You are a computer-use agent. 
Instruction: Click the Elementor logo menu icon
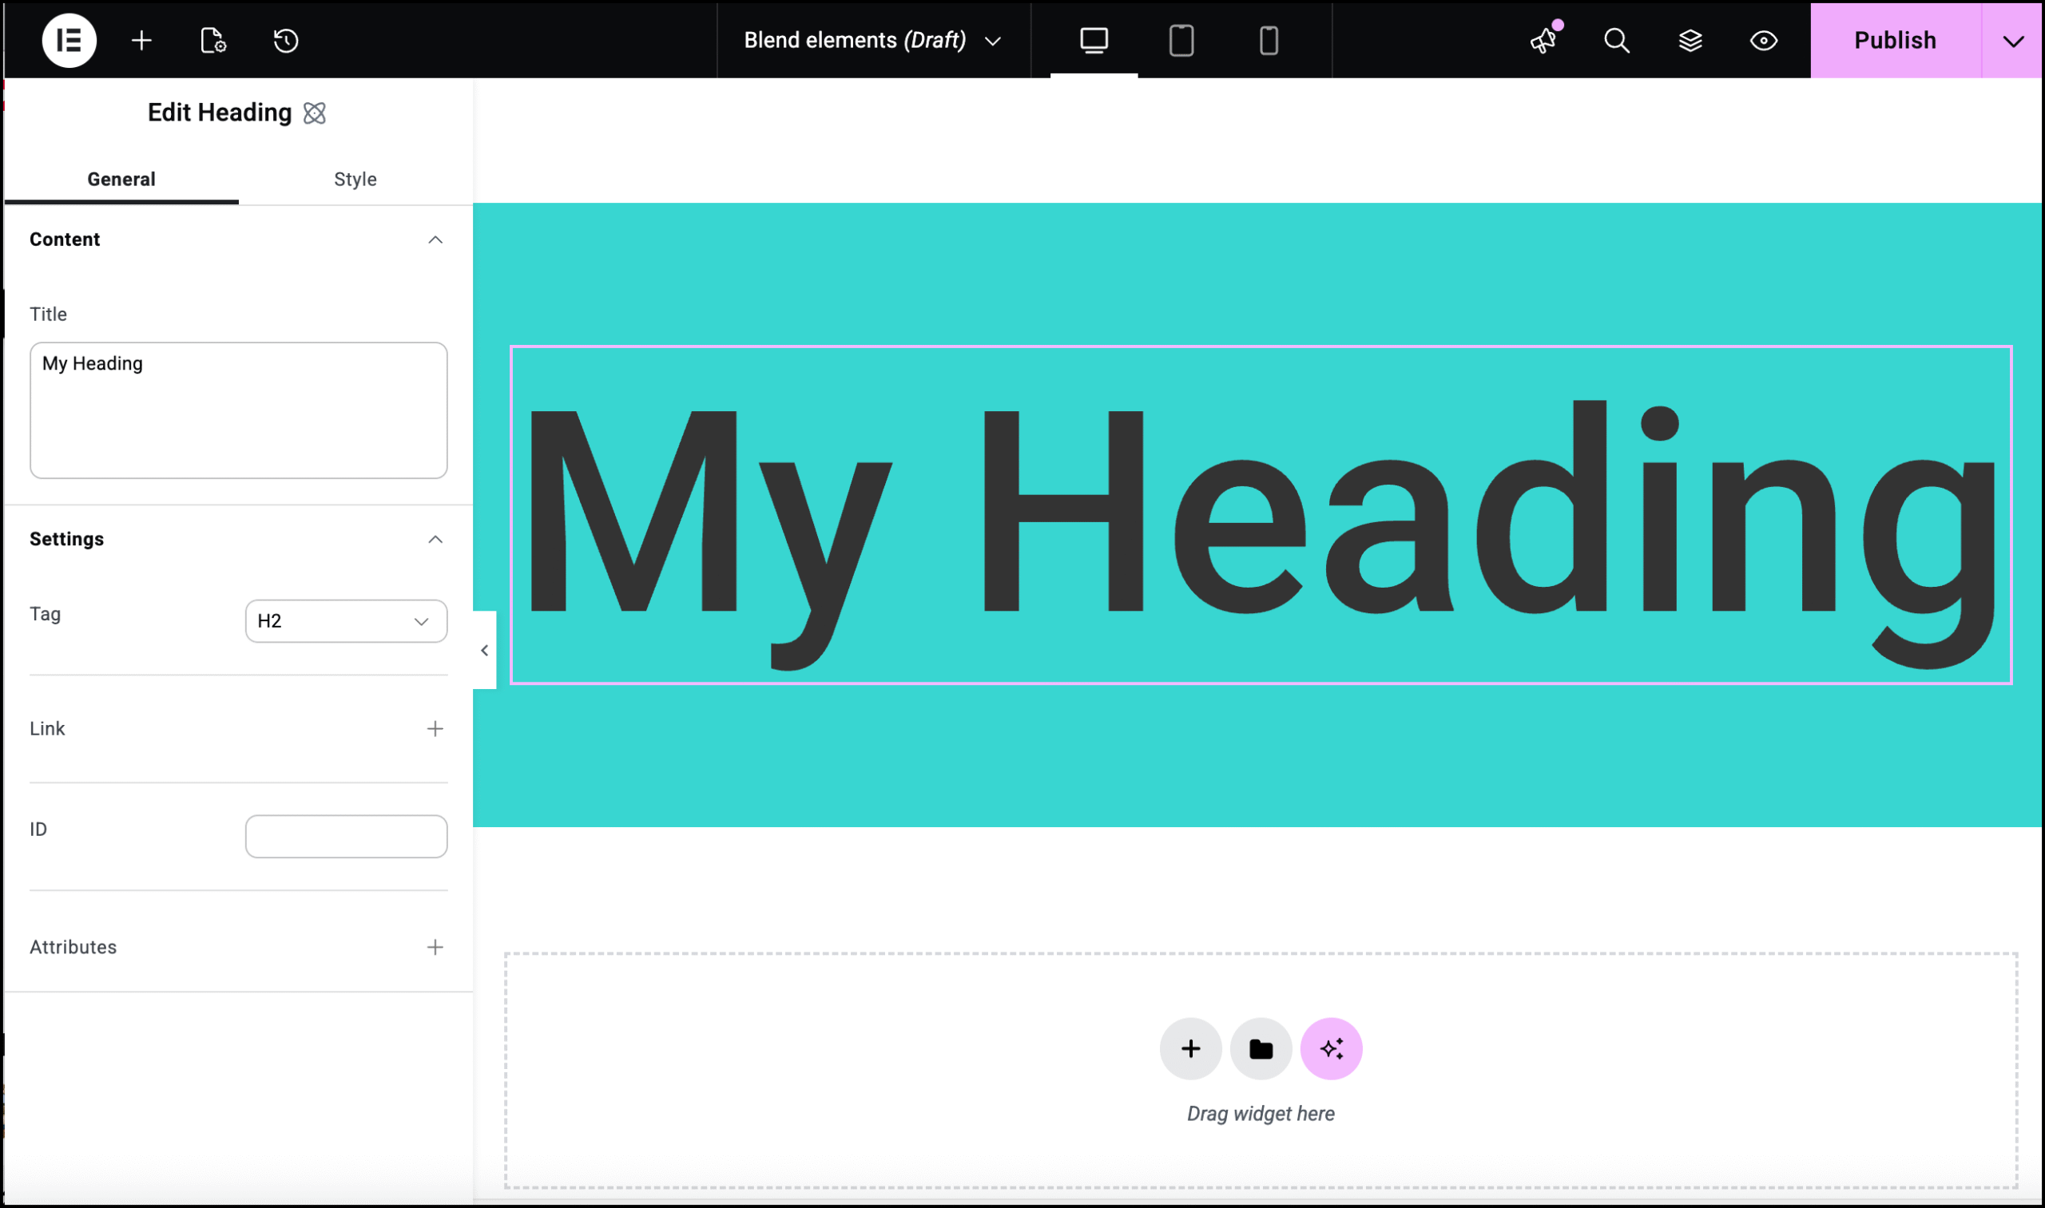pos(69,40)
